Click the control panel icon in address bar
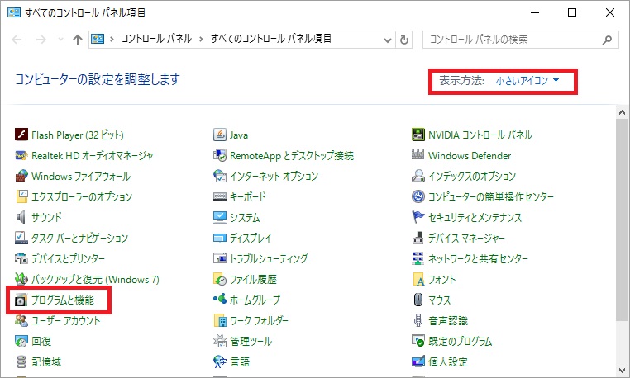 [98, 39]
